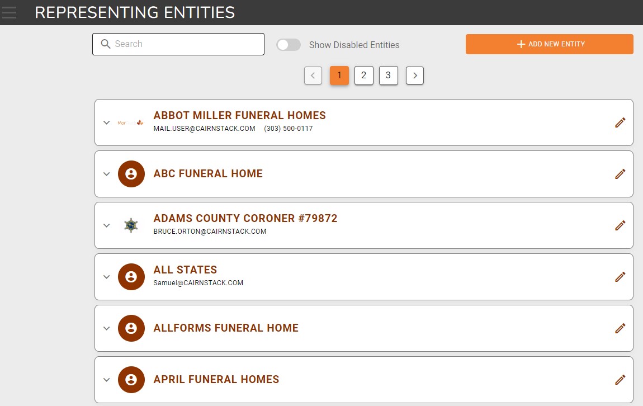Screen dimensions: 643x406
Task: Edit Abbot Miller Funeral Homes entry
Action: tap(620, 122)
